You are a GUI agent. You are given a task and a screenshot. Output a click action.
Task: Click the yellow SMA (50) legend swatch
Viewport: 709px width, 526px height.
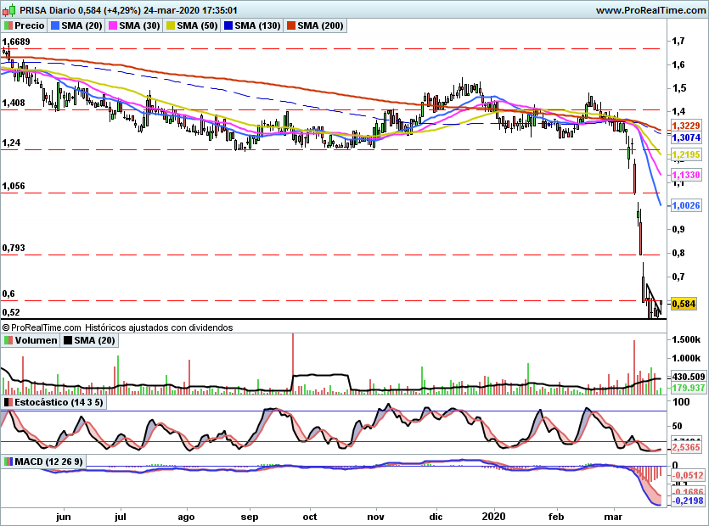pos(170,26)
